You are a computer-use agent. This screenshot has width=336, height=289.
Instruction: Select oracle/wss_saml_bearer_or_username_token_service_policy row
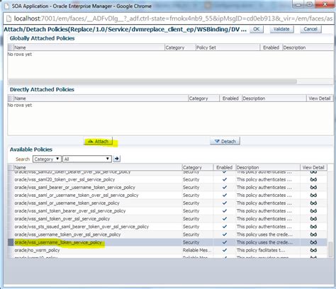point(167,188)
